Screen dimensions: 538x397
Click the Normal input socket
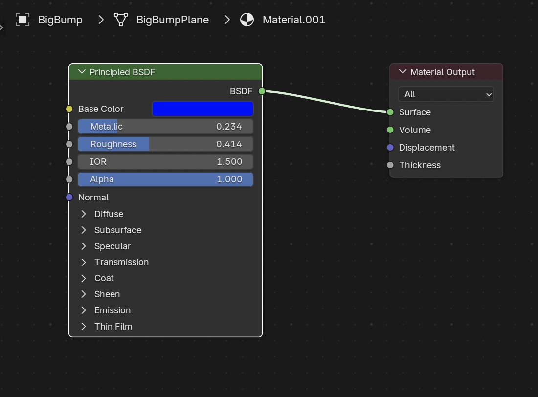point(69,198)
